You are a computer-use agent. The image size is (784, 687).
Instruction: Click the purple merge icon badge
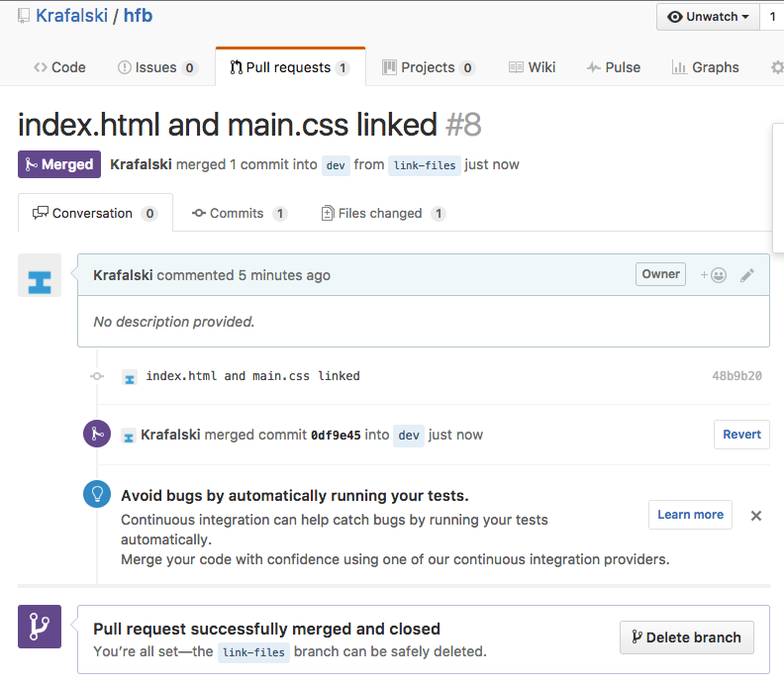point(96,434)
